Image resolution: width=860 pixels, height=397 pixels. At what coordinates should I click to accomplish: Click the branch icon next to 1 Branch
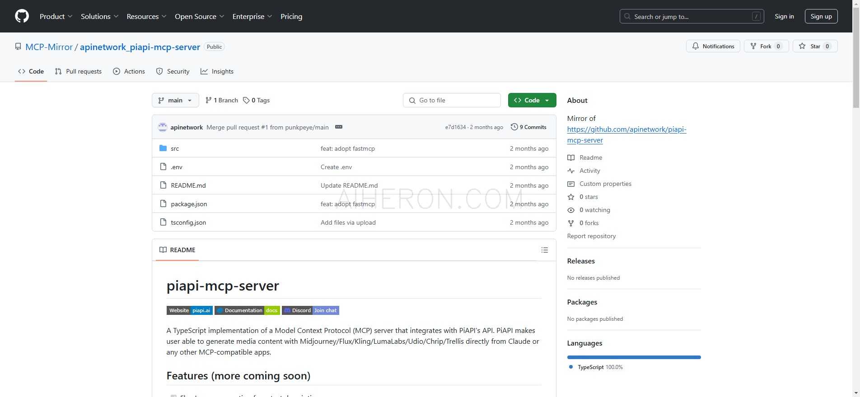coord(208,100)
